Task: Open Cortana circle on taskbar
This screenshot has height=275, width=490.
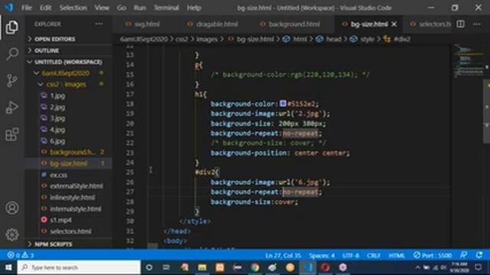Action: [x=149, y=267]
